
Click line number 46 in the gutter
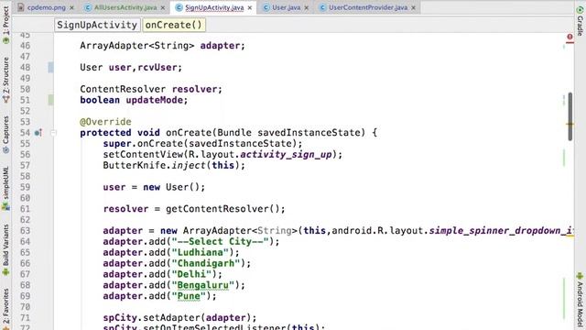pos(25,46)
